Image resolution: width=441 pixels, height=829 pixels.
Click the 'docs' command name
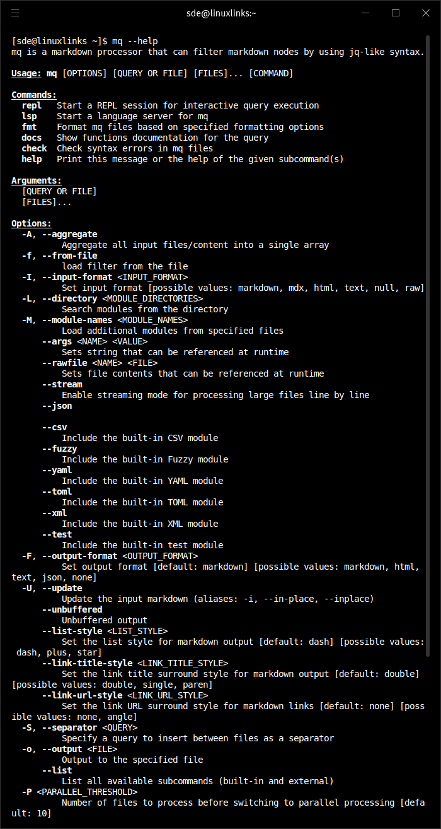coord(31,138)
